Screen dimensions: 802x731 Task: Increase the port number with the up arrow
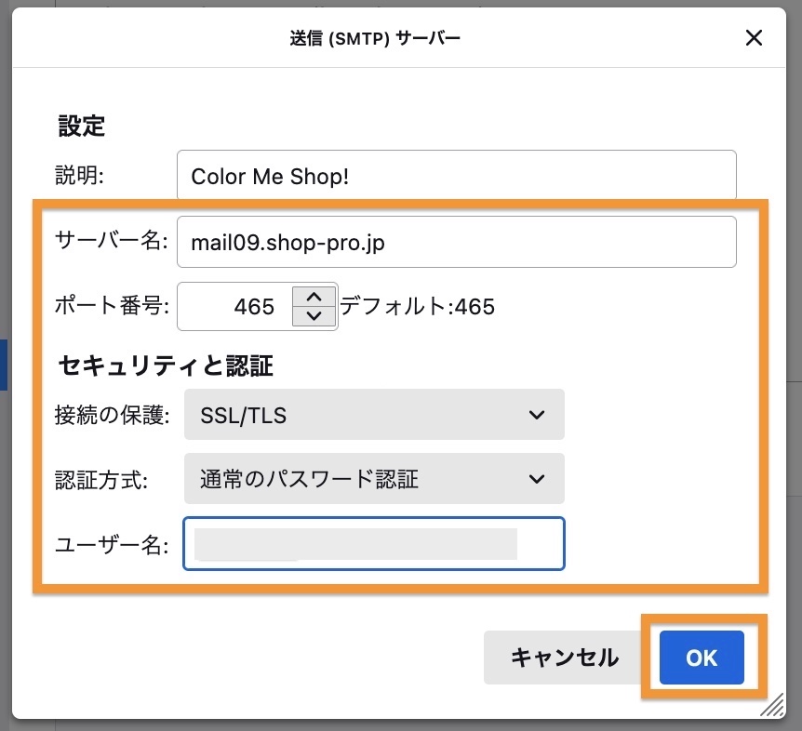coord(314,297)
